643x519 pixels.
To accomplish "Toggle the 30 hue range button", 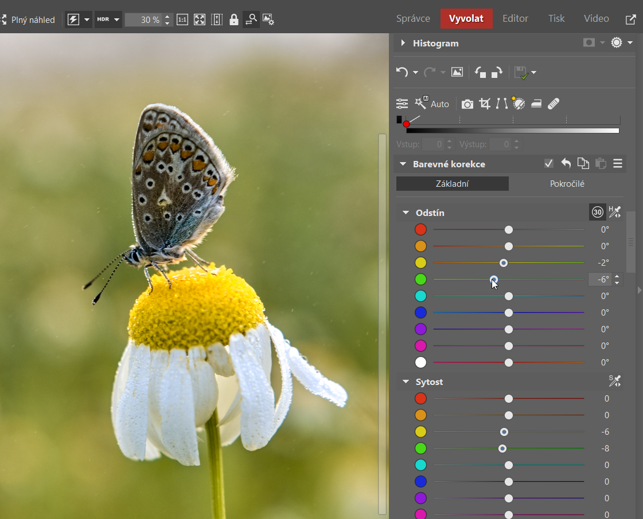I will coord(597,212).
